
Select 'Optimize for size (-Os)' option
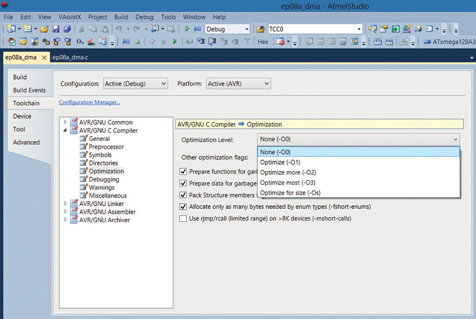(x=358, y=193)
